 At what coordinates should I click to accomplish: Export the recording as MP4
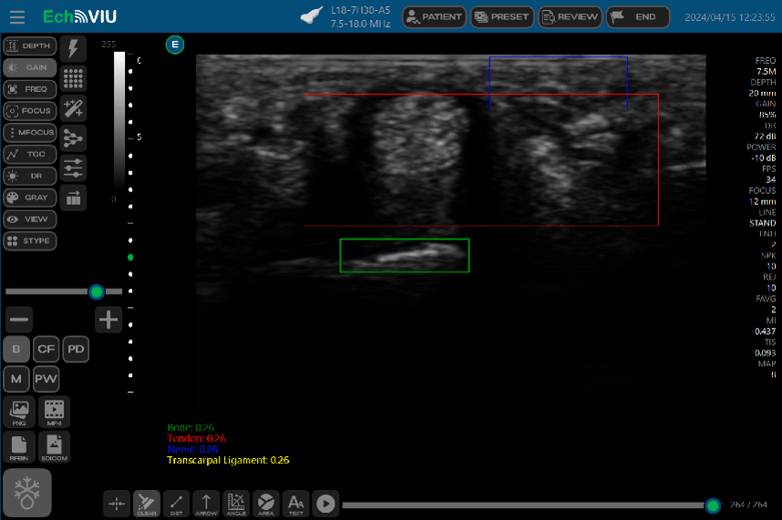[55, 412]
